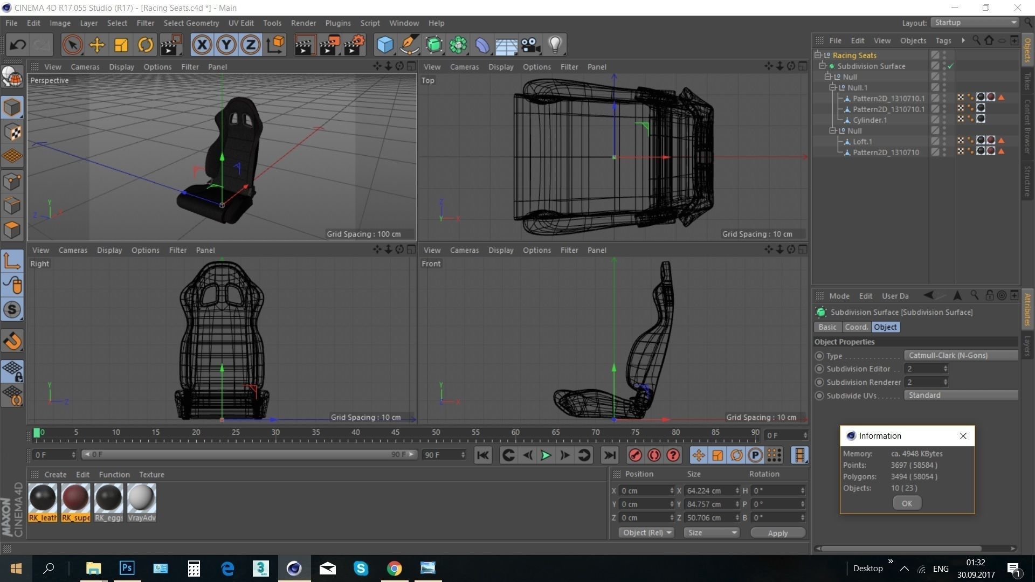
Task: Collapse Subdivision Surface tree node
Action: (823, 66)
